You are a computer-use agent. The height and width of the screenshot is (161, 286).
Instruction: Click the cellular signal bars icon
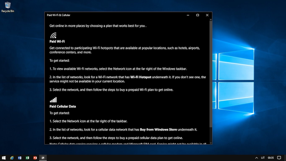(x=53, y=100)
